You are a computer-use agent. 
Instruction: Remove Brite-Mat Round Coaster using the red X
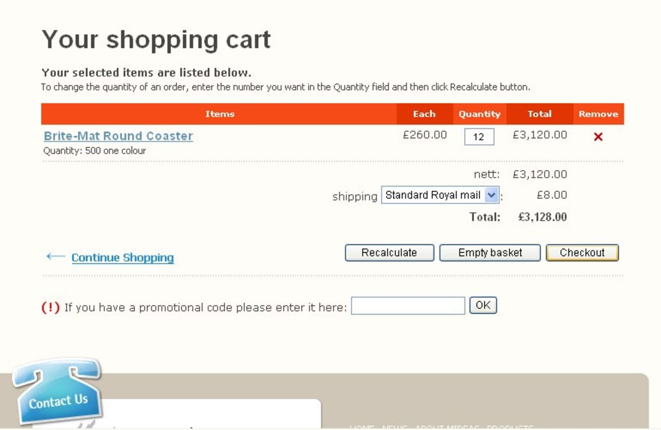click(598, 137)
